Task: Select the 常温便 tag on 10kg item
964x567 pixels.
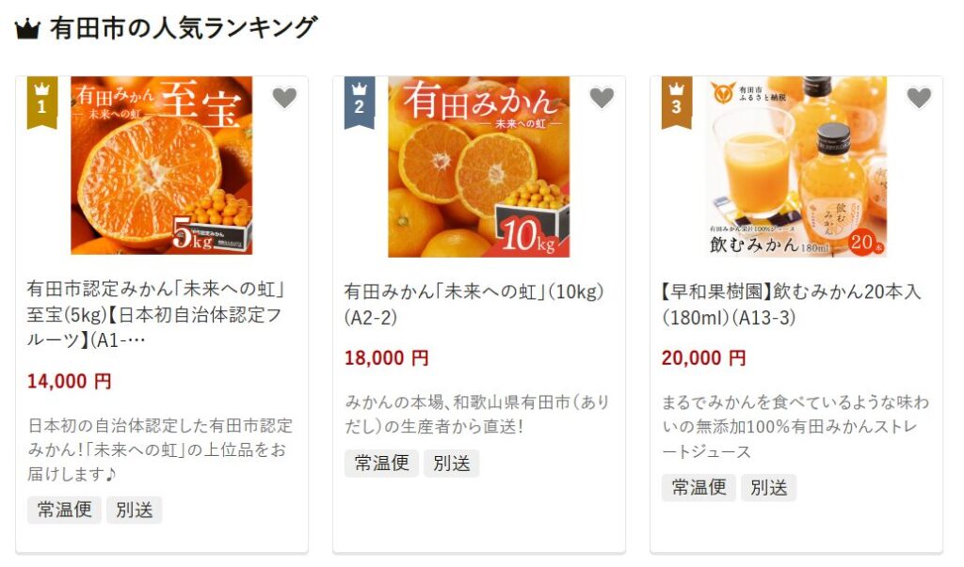Action: [x=381, y=464]
